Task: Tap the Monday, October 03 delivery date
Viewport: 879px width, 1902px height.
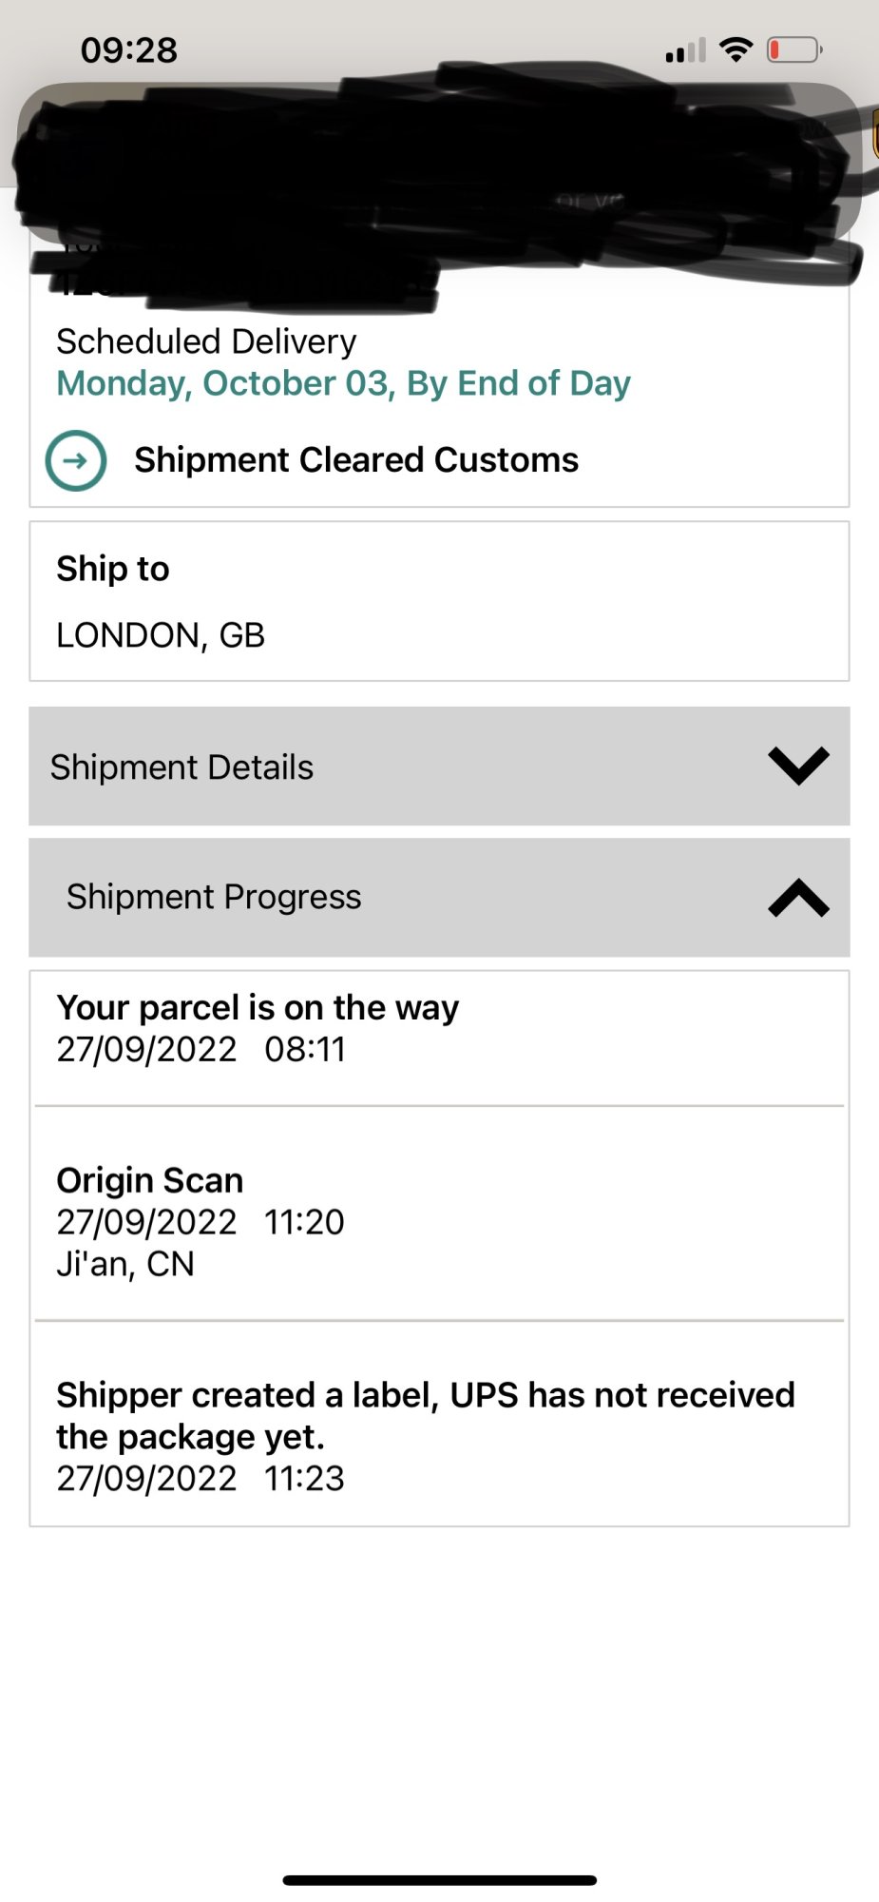Action: [343, 383]
